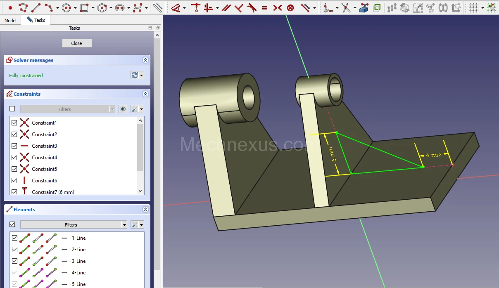Select the Create Line tool
Viewport: 499px width, 288px height.
[36, 8]
